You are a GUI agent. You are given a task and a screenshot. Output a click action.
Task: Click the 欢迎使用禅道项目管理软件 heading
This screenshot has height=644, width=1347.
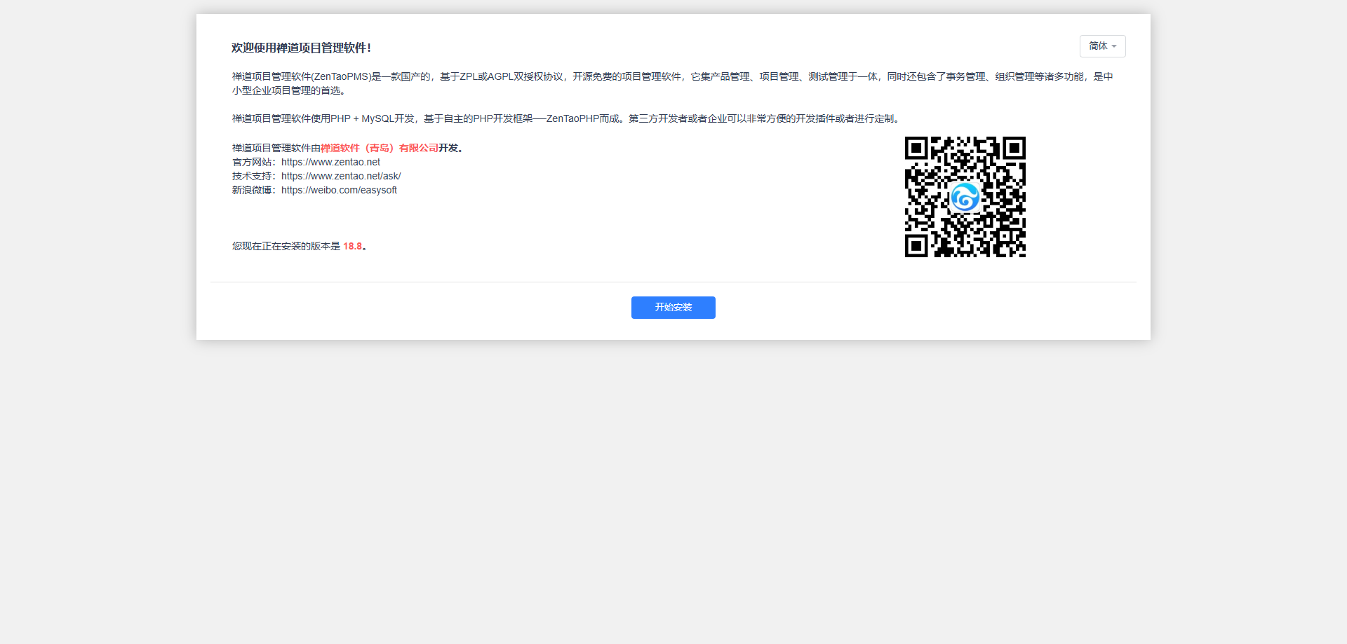click(x=301, y=48)
